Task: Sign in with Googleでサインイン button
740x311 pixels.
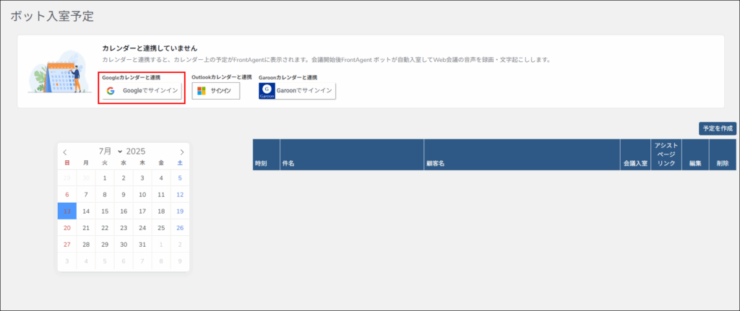Action: point(142,91)
